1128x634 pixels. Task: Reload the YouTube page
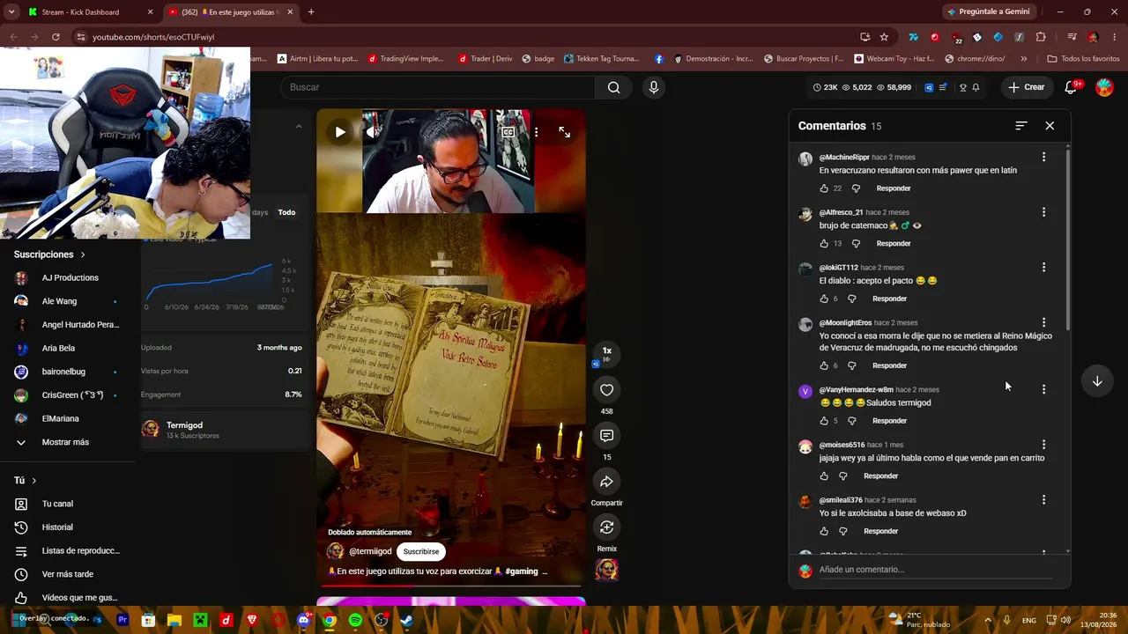(x=56, y=37)
